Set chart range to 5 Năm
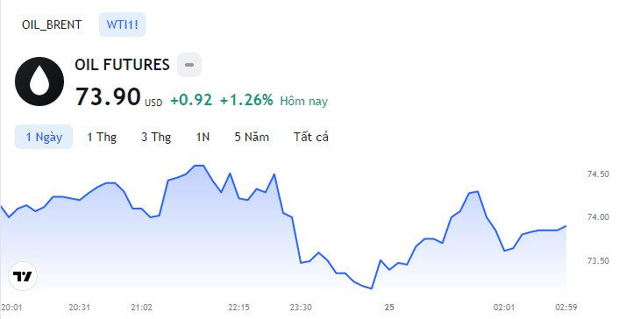Viewport: 619px width, 319px height. click(252, 137)
